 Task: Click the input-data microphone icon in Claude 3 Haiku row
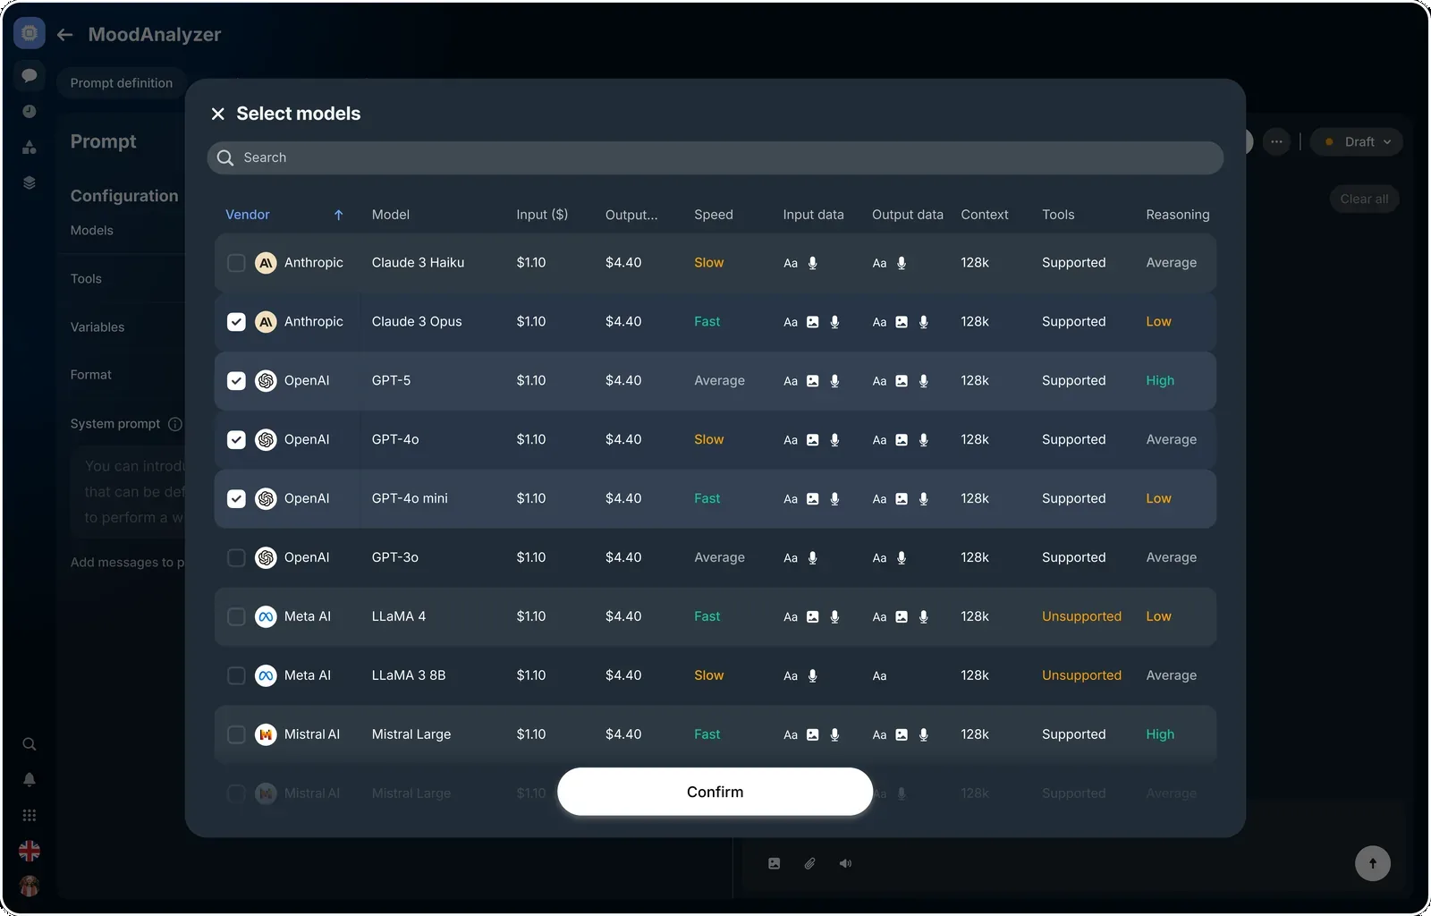click(x=813, y=263)
